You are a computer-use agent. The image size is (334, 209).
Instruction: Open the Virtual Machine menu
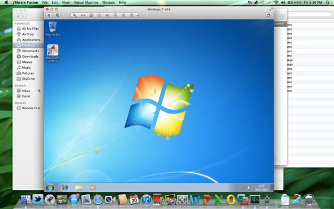click(x=86, y=3)
